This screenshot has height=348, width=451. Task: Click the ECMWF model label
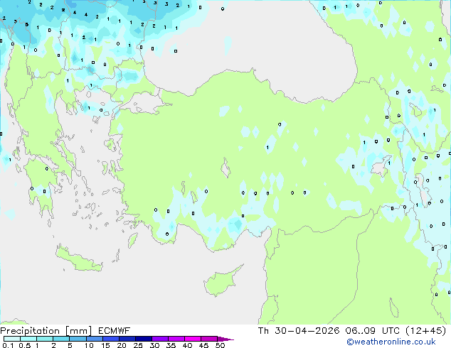115,331
